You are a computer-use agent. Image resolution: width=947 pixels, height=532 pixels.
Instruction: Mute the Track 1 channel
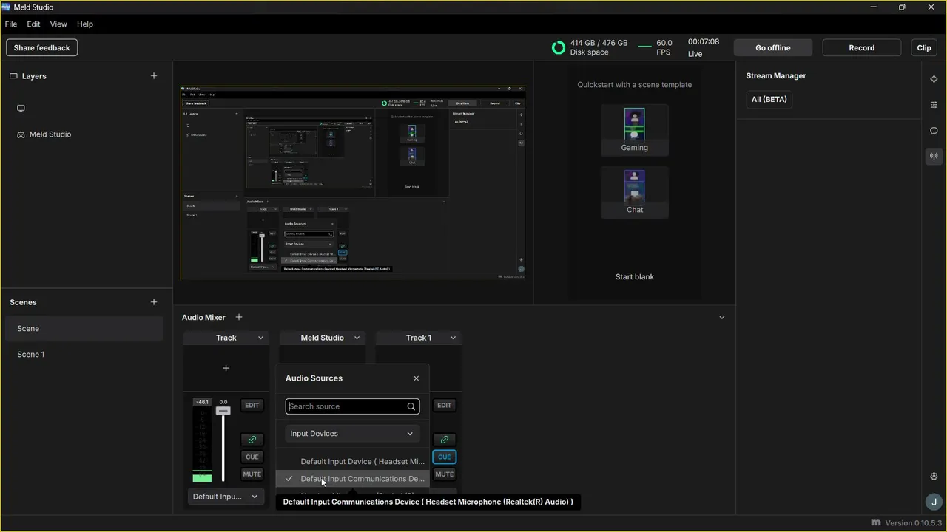[x=444, y=474]
